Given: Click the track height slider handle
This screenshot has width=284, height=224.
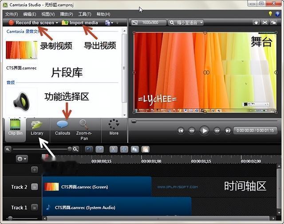Looking at the screenshot, I should (x=10, y=218).
